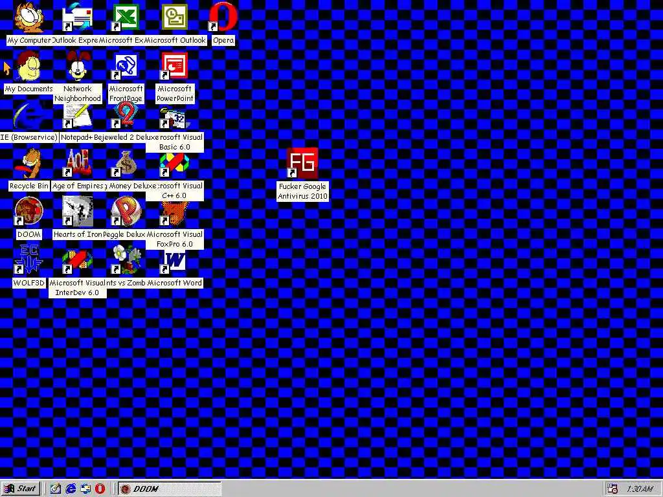Viewport: 663px width, 497px height.
Task: Launch the Microsoft Word shortcut
Action: (174, 261)
